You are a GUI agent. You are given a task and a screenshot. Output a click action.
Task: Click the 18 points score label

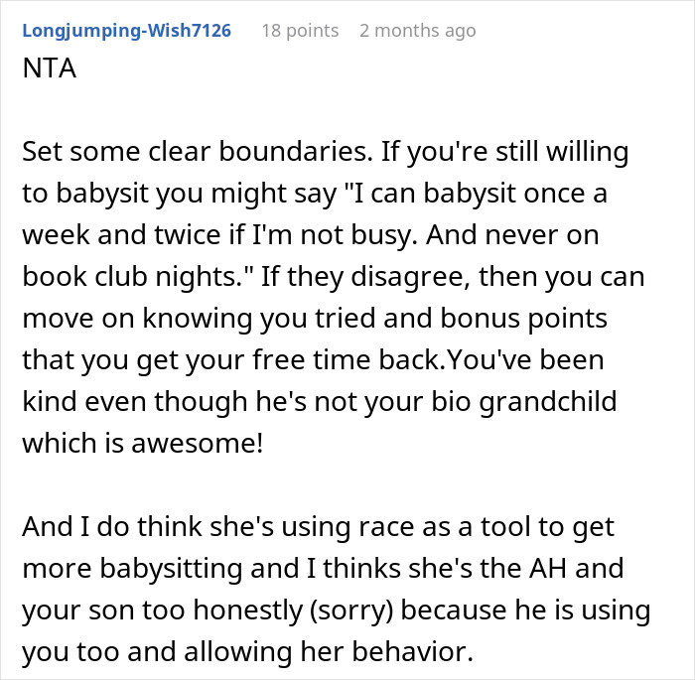pyautogui.click(x=300, y=31)
